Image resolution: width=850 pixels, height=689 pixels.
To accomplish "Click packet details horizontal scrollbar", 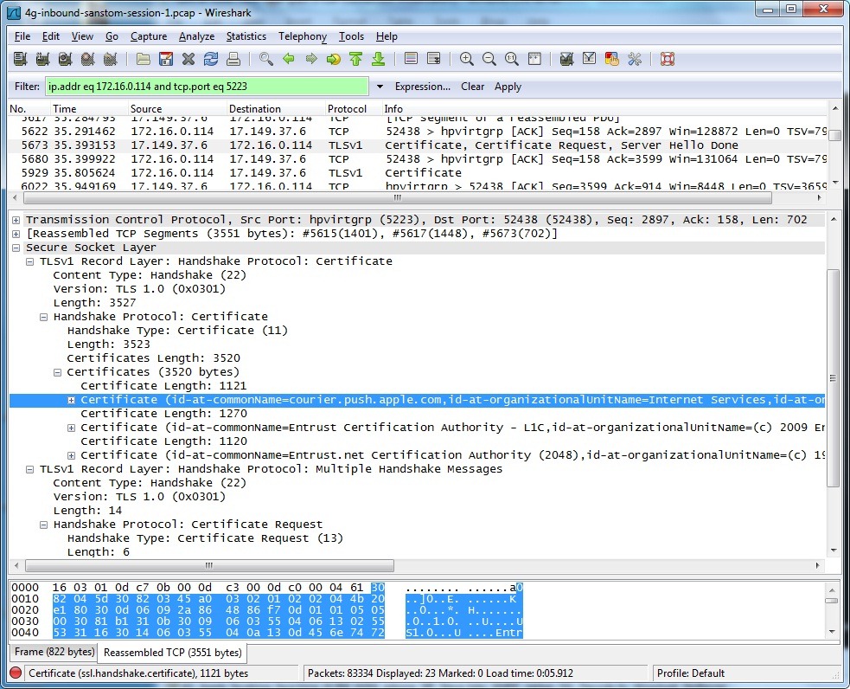I will coord(210,566).
